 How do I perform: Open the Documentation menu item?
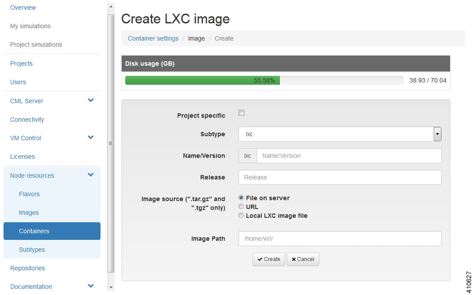coord(31,287)
